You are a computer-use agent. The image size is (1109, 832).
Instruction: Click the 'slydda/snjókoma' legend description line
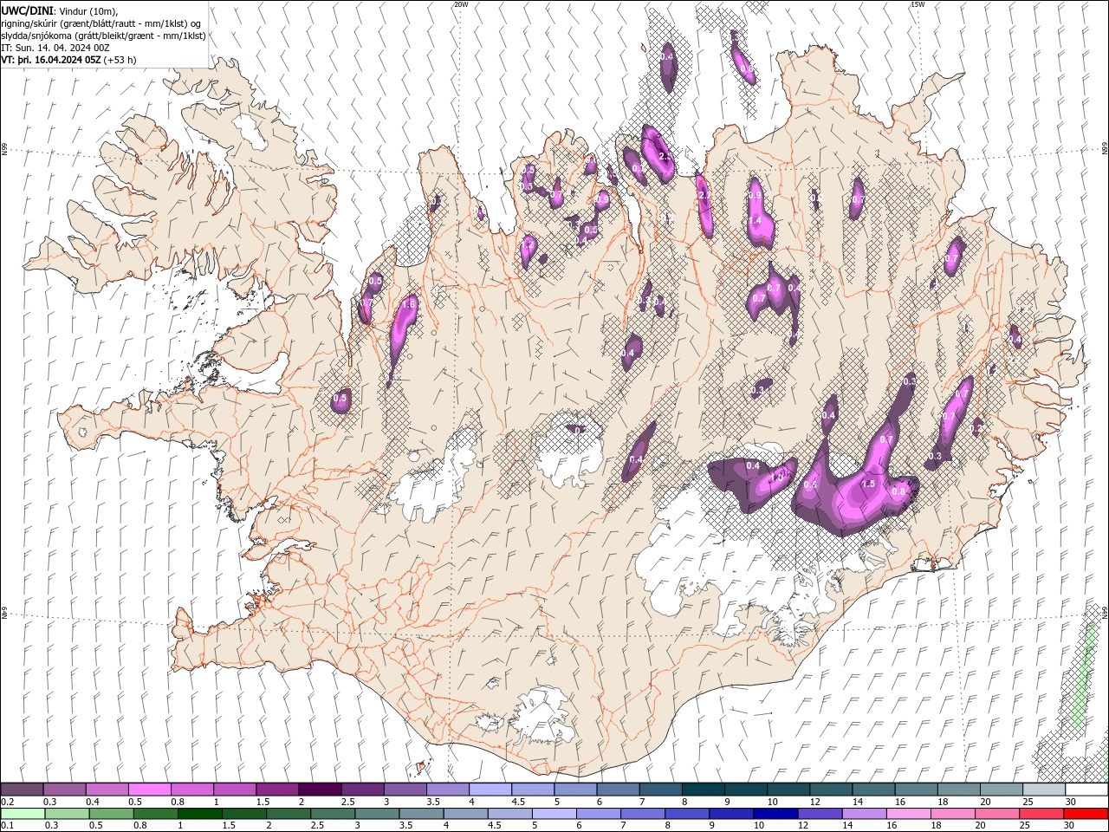click(103, 36)
